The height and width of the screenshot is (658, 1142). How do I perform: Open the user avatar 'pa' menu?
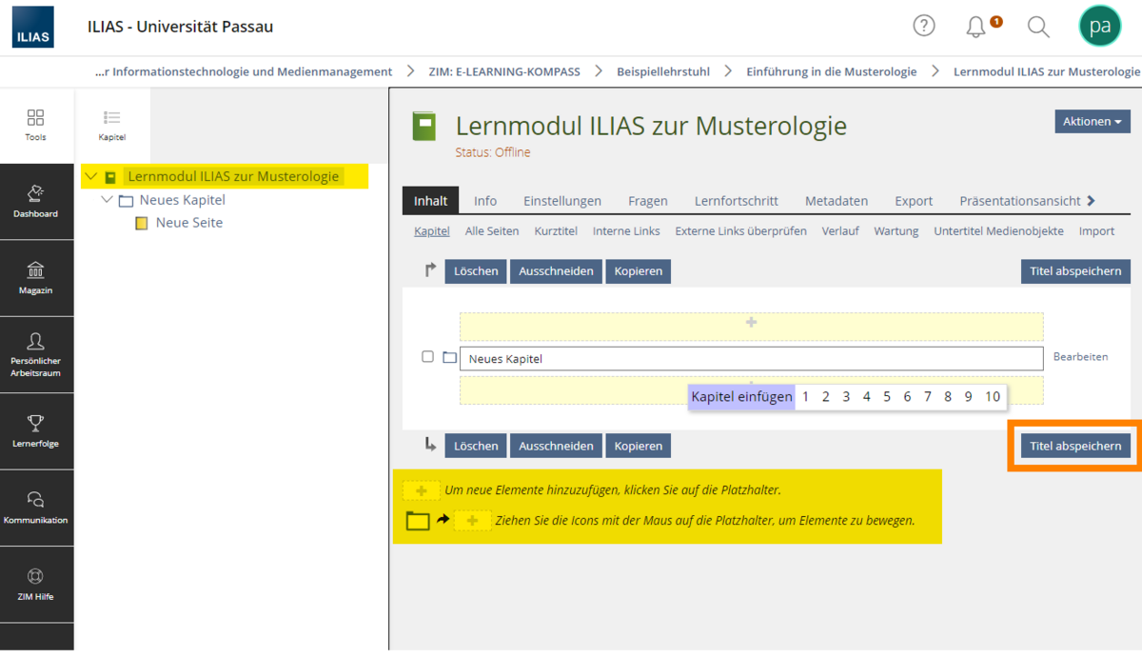point(1100,26)
